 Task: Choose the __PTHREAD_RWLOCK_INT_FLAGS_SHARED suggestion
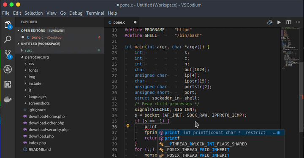[221, 144]
